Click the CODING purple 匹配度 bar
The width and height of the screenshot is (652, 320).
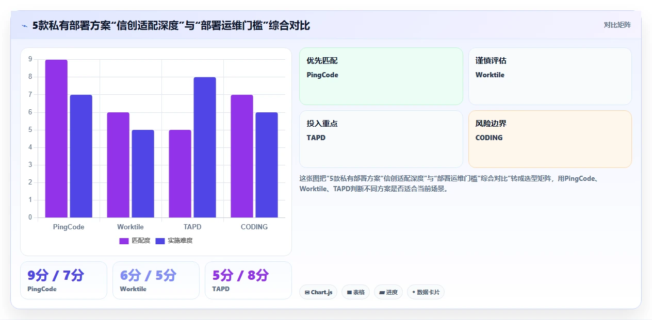tap(242, 156)
